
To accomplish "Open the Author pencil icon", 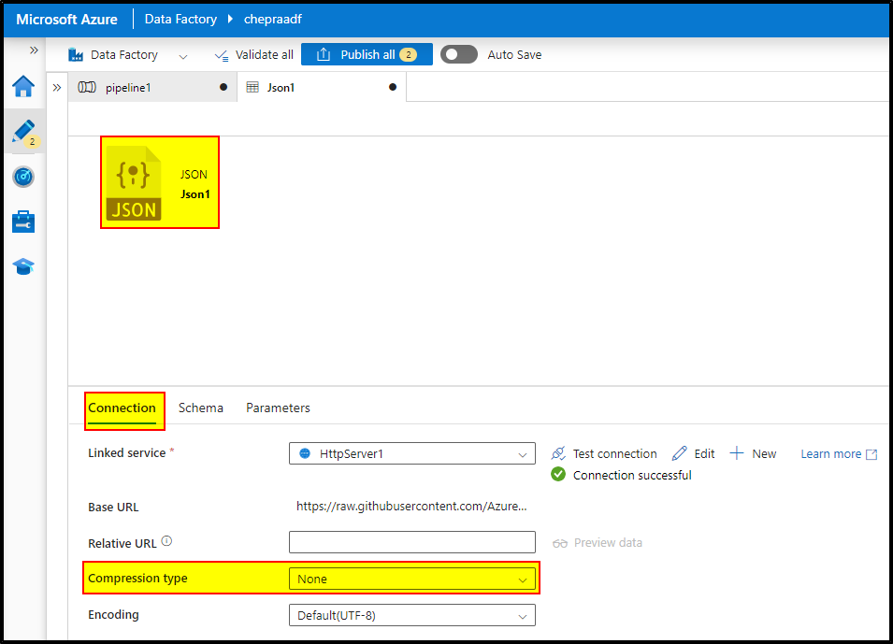I will pos(23,132).
